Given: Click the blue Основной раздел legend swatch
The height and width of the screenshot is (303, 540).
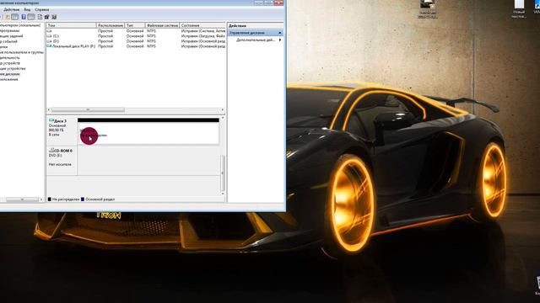Looking at the screenshot, I should 83,199.
